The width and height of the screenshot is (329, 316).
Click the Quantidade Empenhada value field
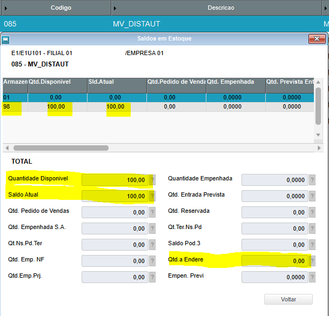coord(275,180)
